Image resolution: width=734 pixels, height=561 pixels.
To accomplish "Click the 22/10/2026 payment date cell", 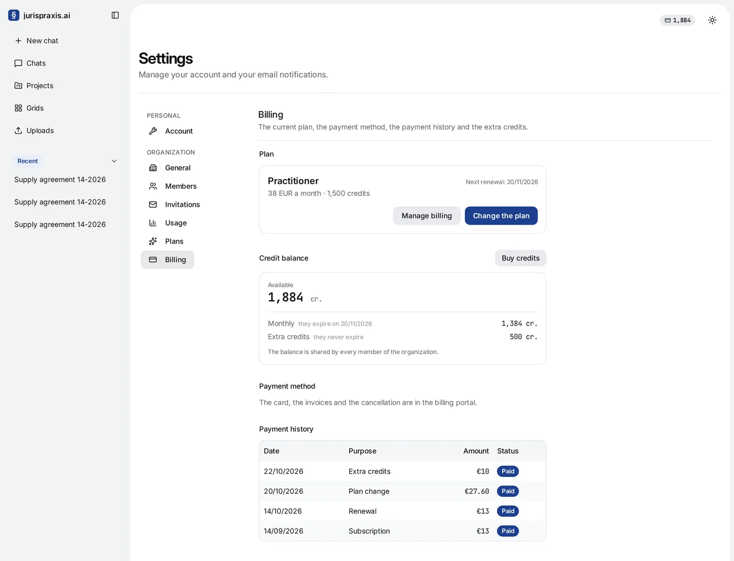I will tap(284, 471).
